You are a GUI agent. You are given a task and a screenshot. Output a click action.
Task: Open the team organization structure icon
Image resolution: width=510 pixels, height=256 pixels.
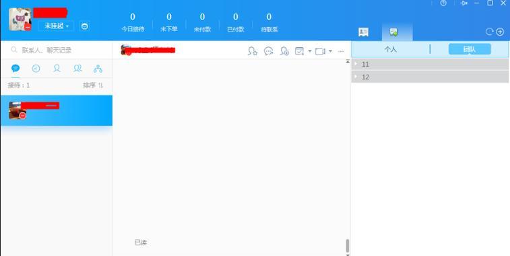click(98, 68)
